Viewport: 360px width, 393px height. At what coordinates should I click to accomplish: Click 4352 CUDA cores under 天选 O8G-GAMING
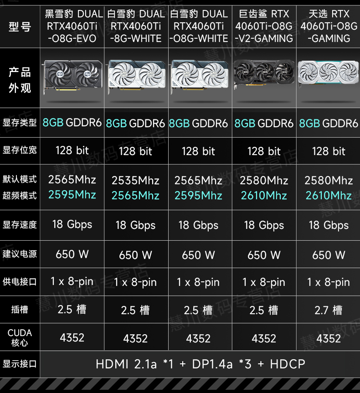329,339
